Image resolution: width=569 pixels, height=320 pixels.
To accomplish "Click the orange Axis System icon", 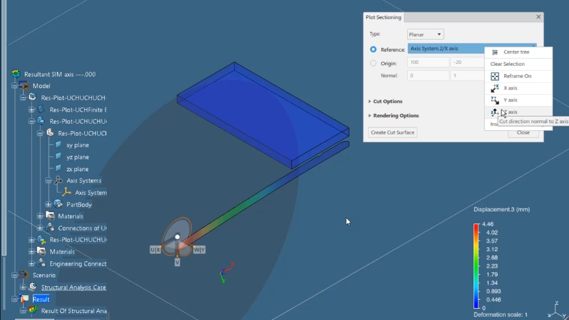I will click(x=66, y=192).
